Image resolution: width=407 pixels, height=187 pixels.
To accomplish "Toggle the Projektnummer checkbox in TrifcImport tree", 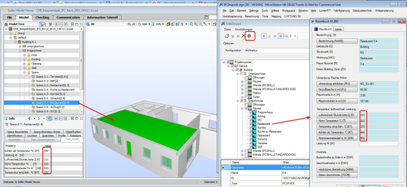I will pyautogui.click(x=228, y=63).
